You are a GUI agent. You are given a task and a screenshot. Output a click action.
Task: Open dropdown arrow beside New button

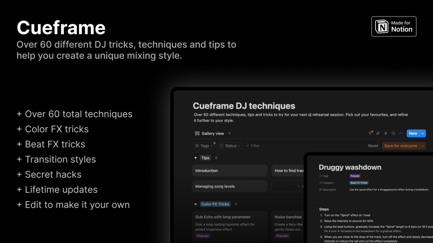(x=423, y=133)
